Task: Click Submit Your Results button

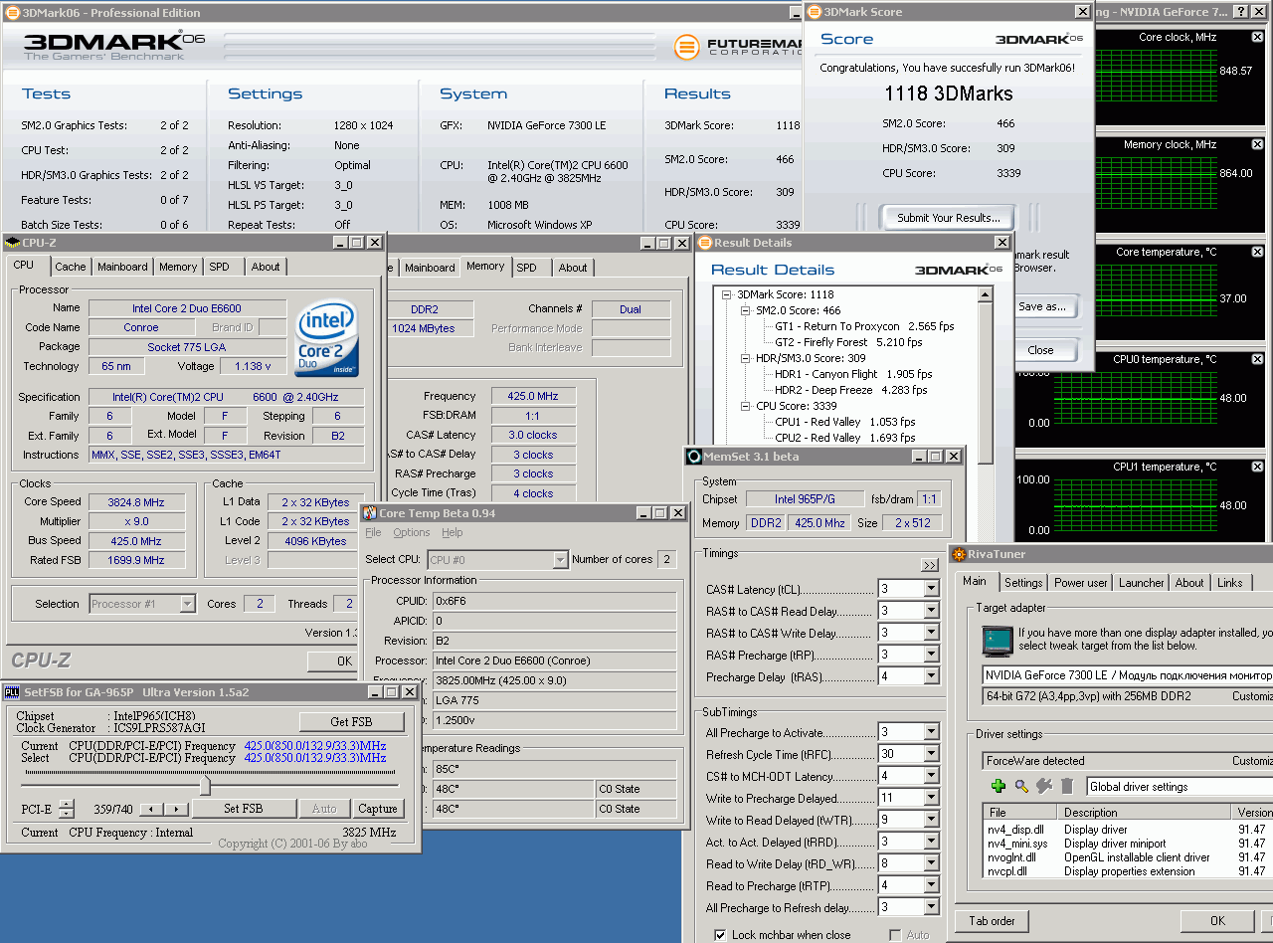Action: (x=949, y=218)
